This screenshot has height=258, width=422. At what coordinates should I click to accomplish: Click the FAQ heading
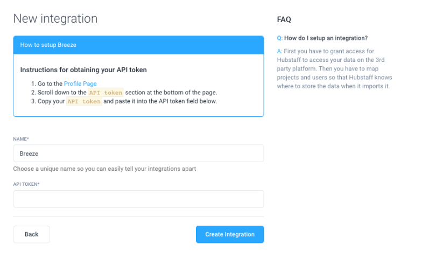[x=284, y=19]
